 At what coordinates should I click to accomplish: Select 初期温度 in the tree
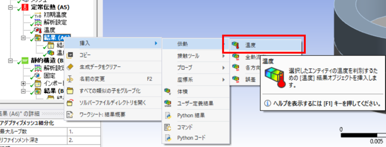point(55,15)
